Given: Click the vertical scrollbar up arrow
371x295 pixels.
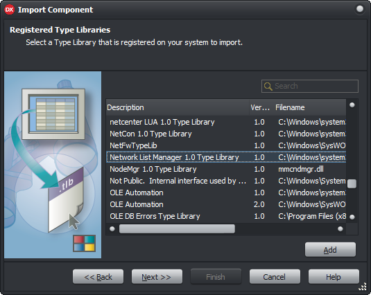Looking at the screenshot, I should pos(352,105).
